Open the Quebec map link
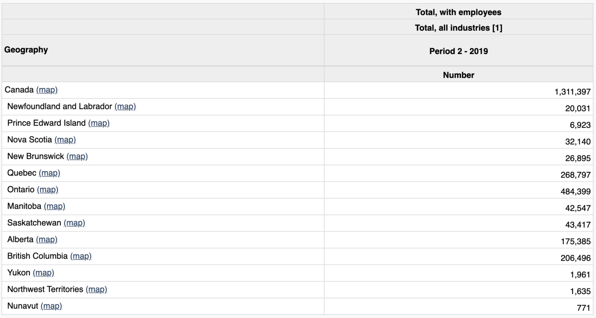596x318 pixels. click(50, 173)
